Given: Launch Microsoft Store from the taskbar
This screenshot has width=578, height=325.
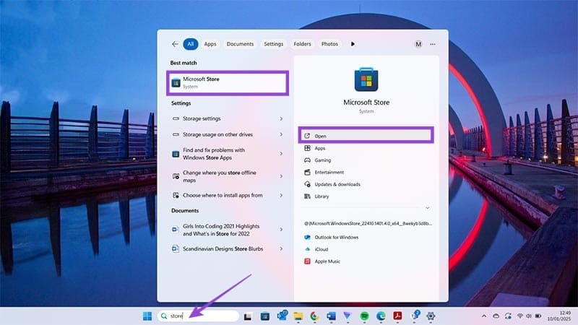Looking at the screenshot, I should [x=264, y=316].
